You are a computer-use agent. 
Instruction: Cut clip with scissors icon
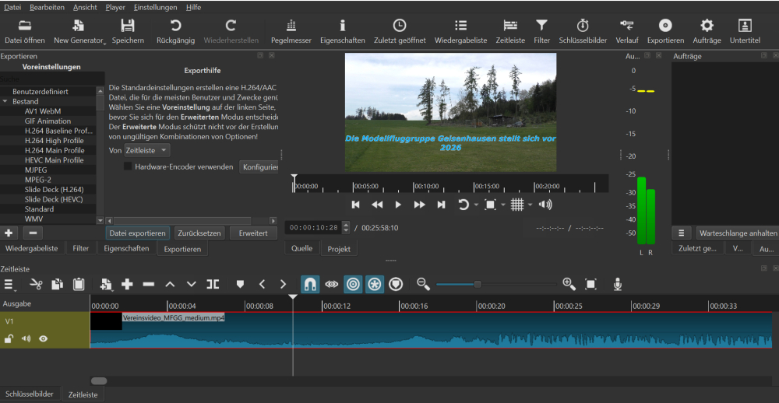(x=36, y=284)
